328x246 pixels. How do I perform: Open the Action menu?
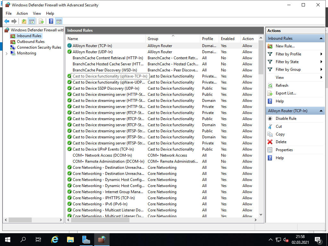pos(22,13)
